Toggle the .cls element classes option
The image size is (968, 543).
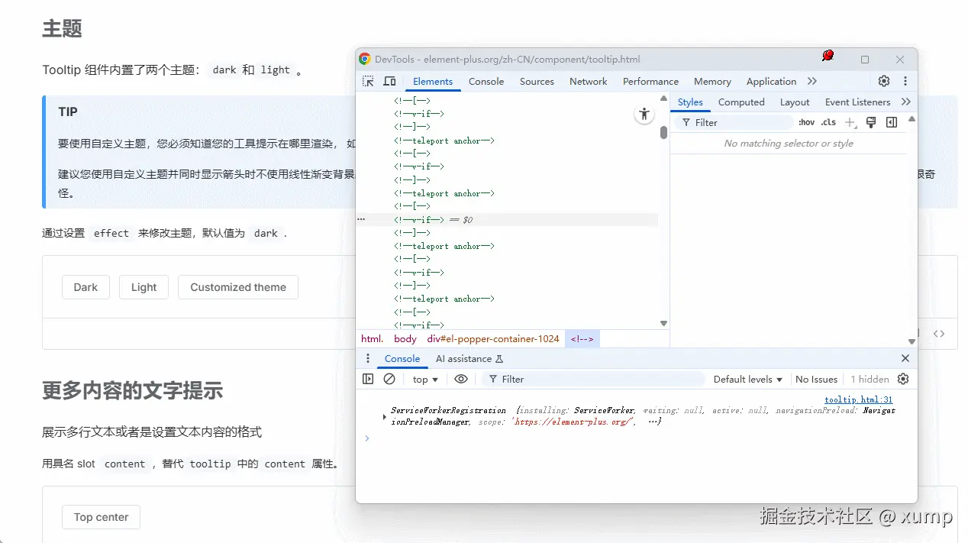point(828,123)
